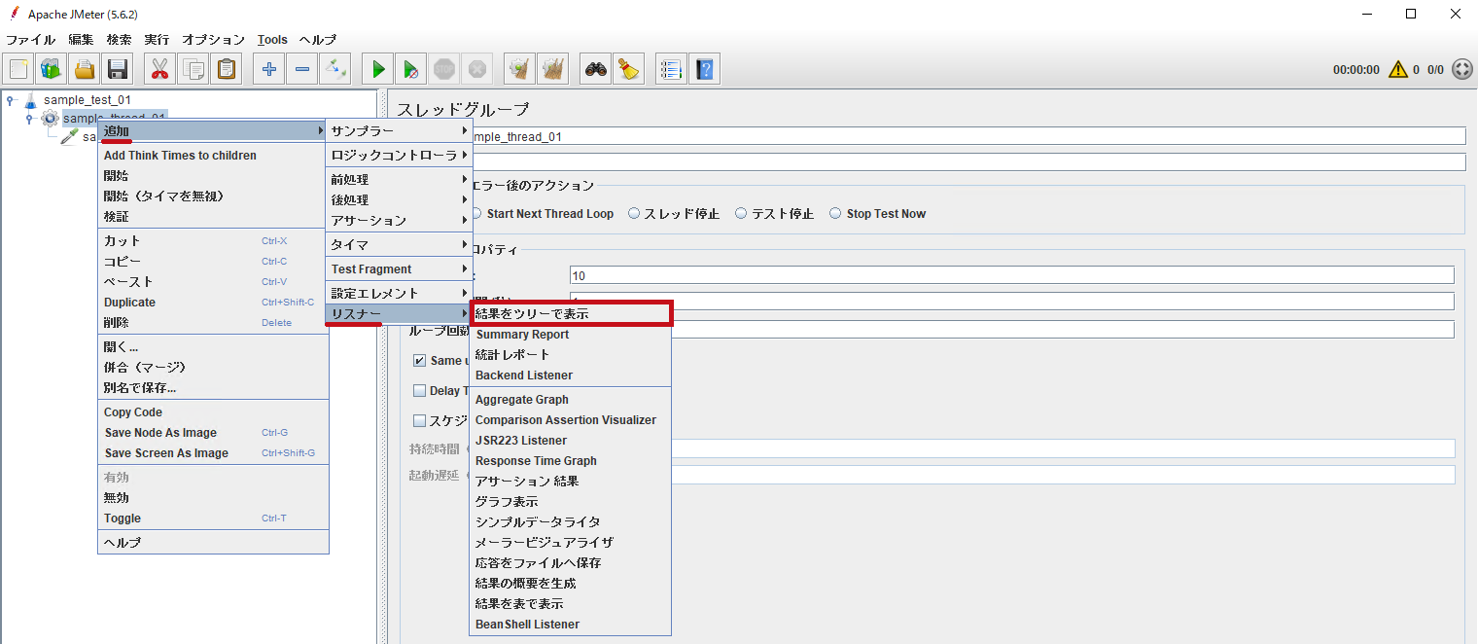
Task: Start the test with green play icon
Action: coord(378,69)
